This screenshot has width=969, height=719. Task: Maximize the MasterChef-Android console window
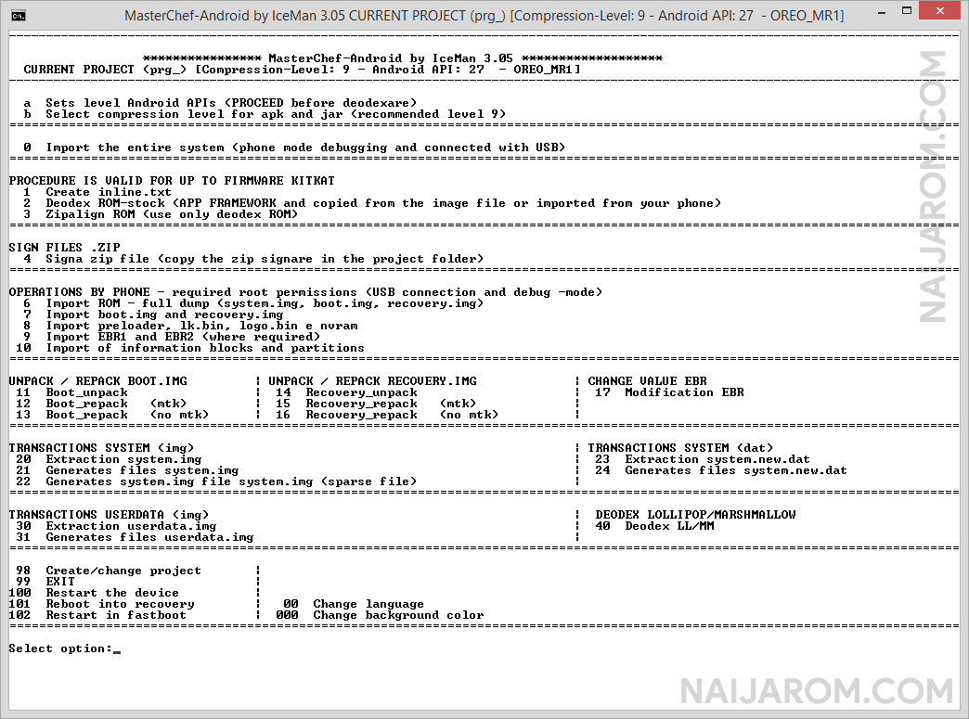[x=907, y=11]
